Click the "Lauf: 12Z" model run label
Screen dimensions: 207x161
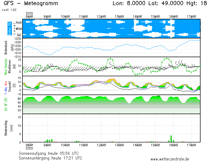(x=9, y=10)
